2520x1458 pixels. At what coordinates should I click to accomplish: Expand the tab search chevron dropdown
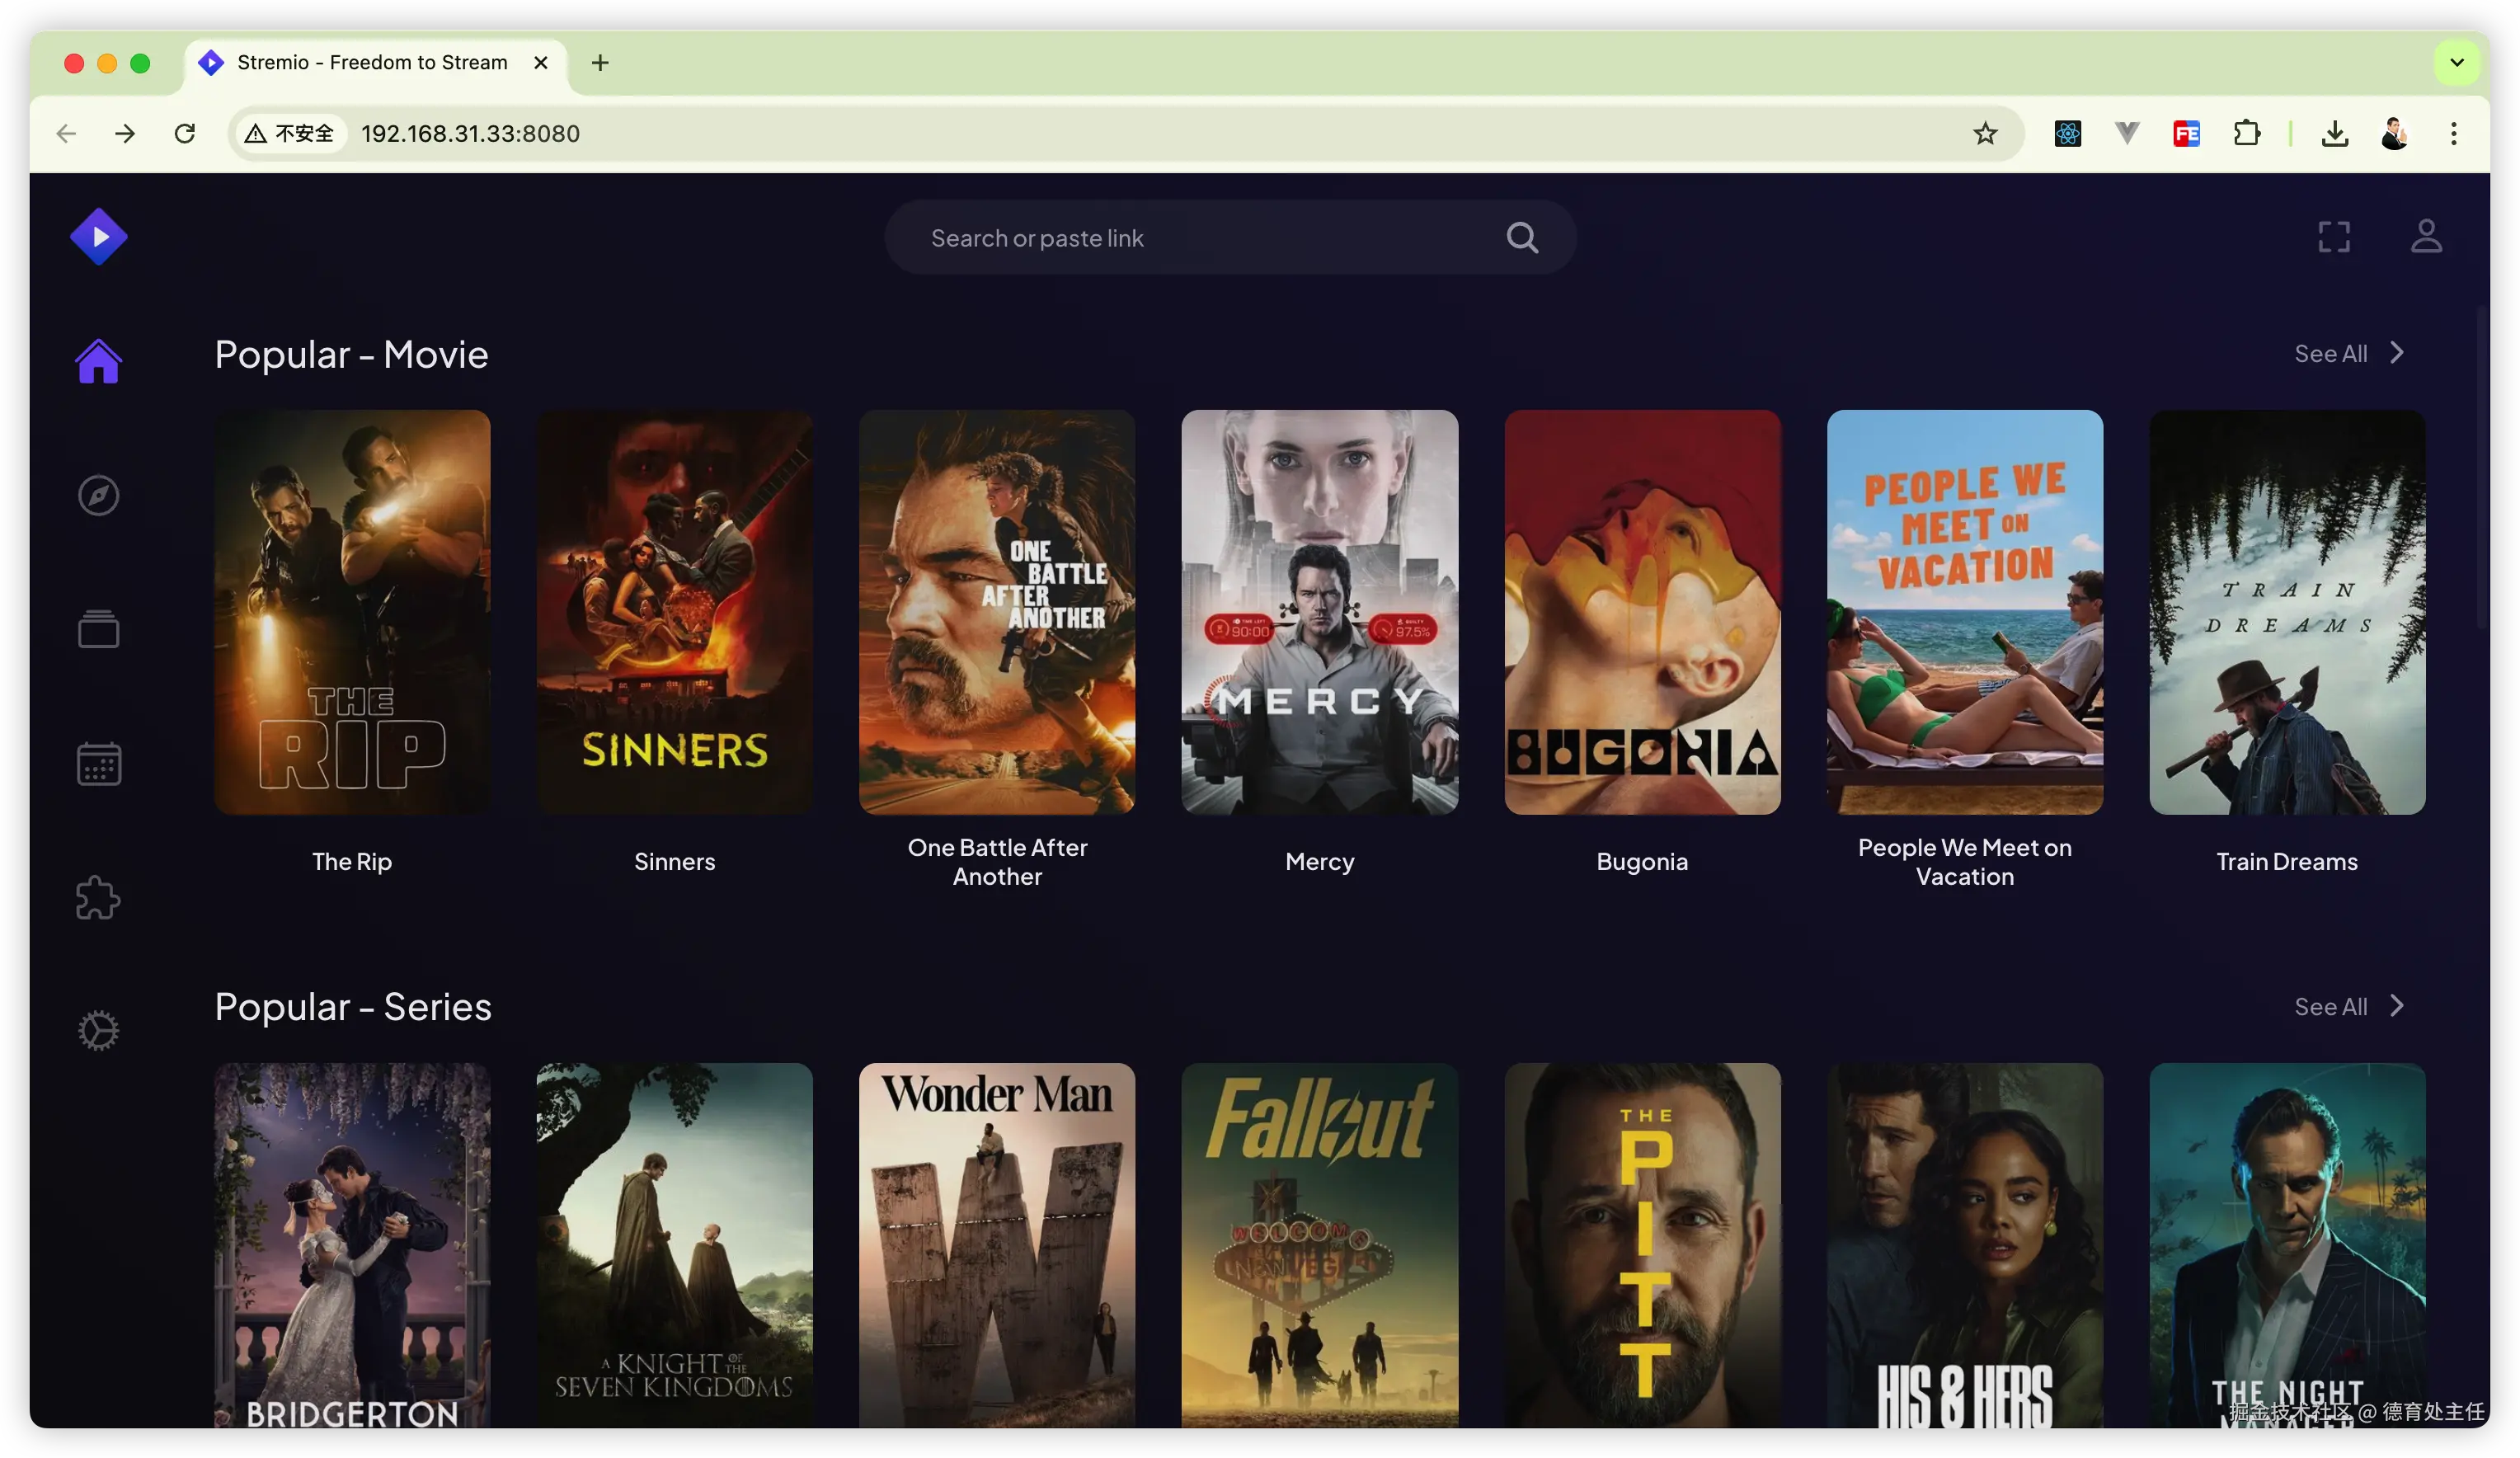2455,63
